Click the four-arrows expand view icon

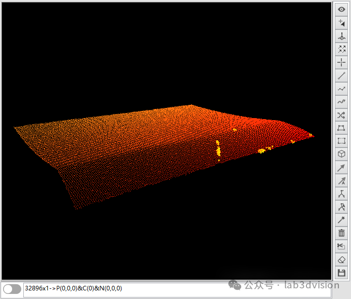pos(341,49)
